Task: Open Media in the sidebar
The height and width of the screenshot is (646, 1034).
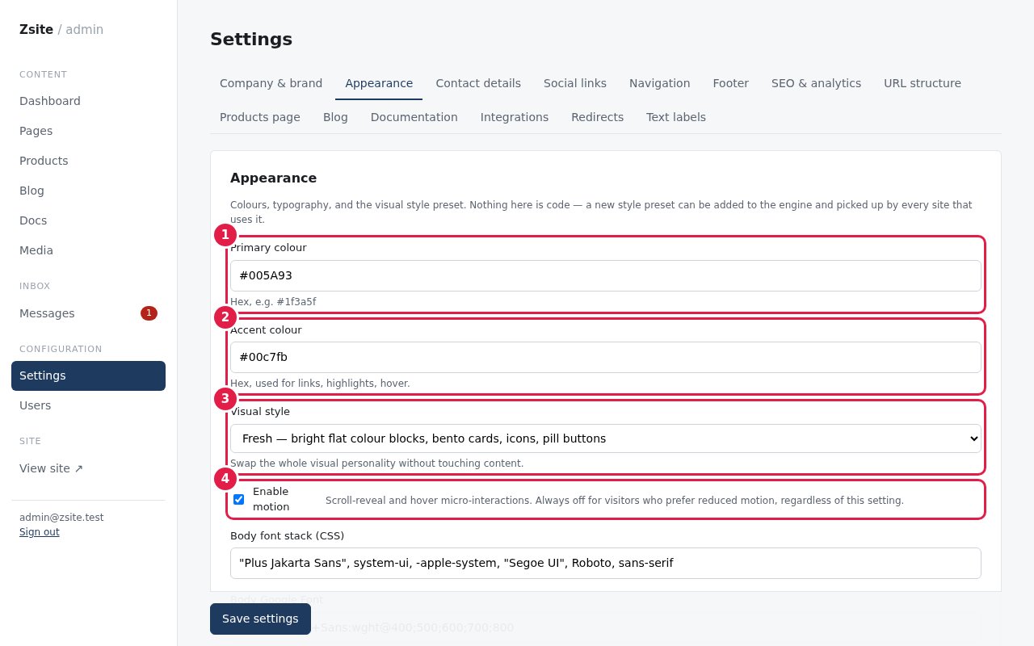Action: tap(88, 250)
